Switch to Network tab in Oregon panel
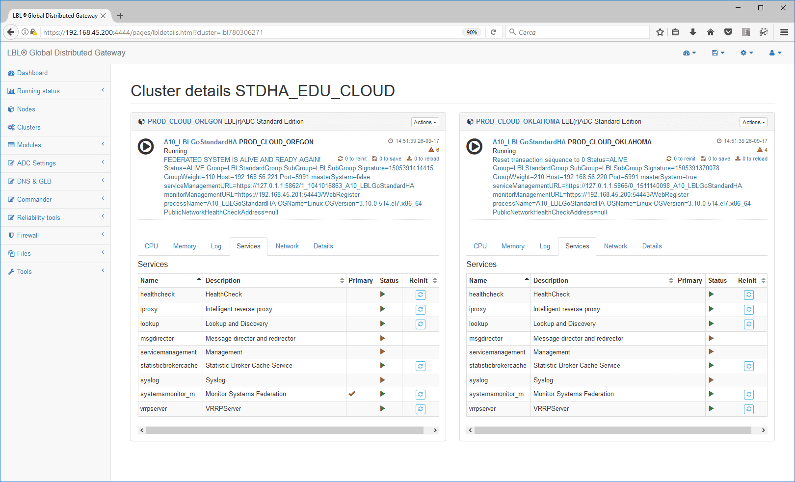Image resolution: width=795 pixels, height=482 pixels. 287,246
